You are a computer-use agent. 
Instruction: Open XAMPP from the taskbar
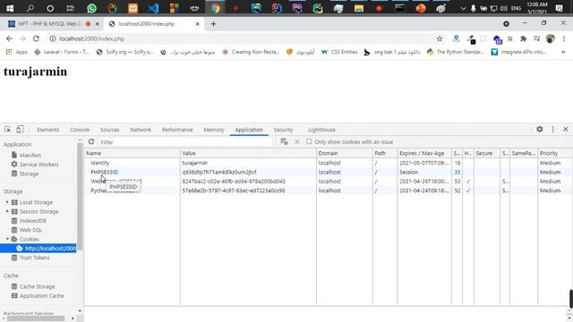[x=133, y=8]
